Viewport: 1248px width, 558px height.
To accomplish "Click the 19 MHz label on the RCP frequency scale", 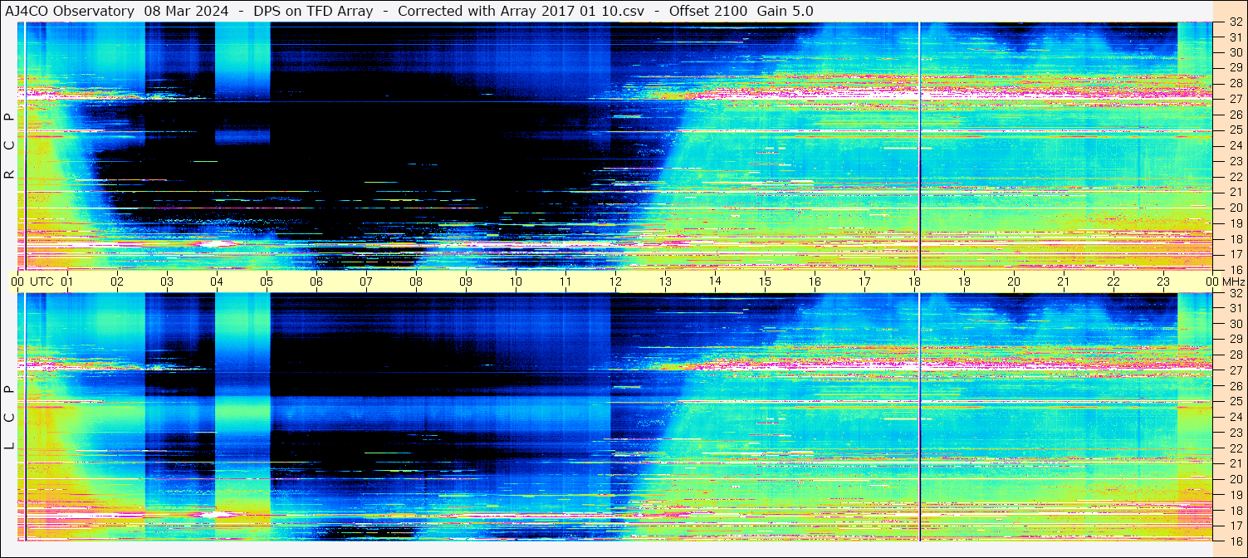I will (1235, 223).
